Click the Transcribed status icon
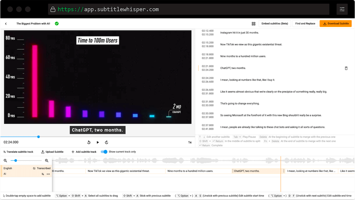This screenshot has height=200, width=355. coord(34,168)
